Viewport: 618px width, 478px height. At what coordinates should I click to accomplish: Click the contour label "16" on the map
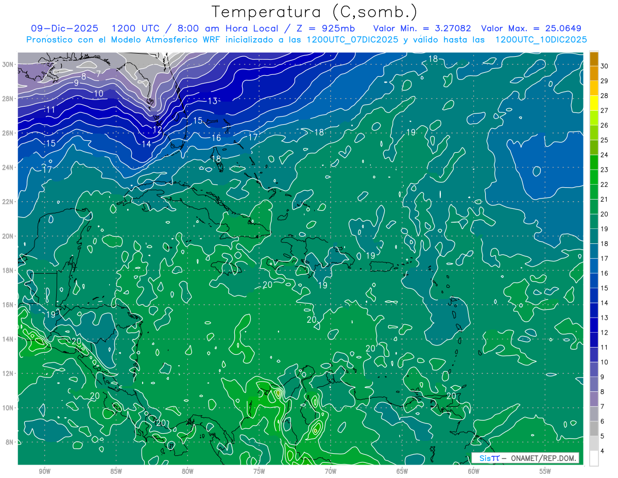point(216,138)
